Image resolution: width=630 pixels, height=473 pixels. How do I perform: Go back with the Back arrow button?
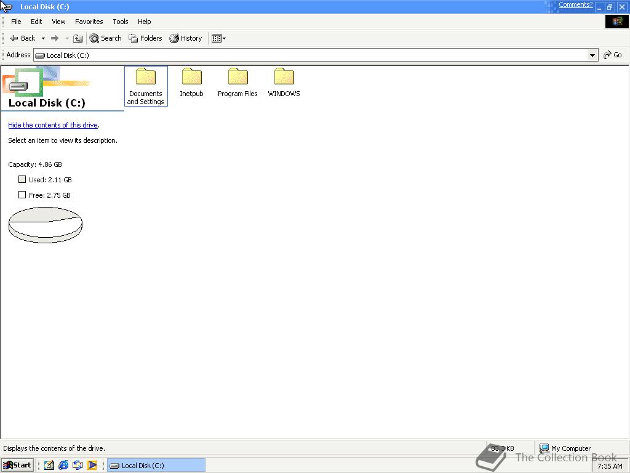[23, 38]
